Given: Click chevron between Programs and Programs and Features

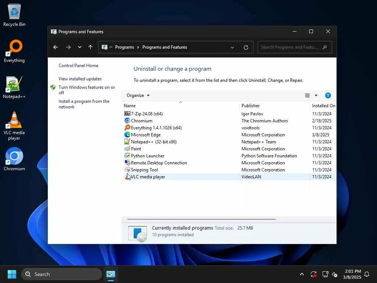Looking at the screenshot, I should pos(138,47).
